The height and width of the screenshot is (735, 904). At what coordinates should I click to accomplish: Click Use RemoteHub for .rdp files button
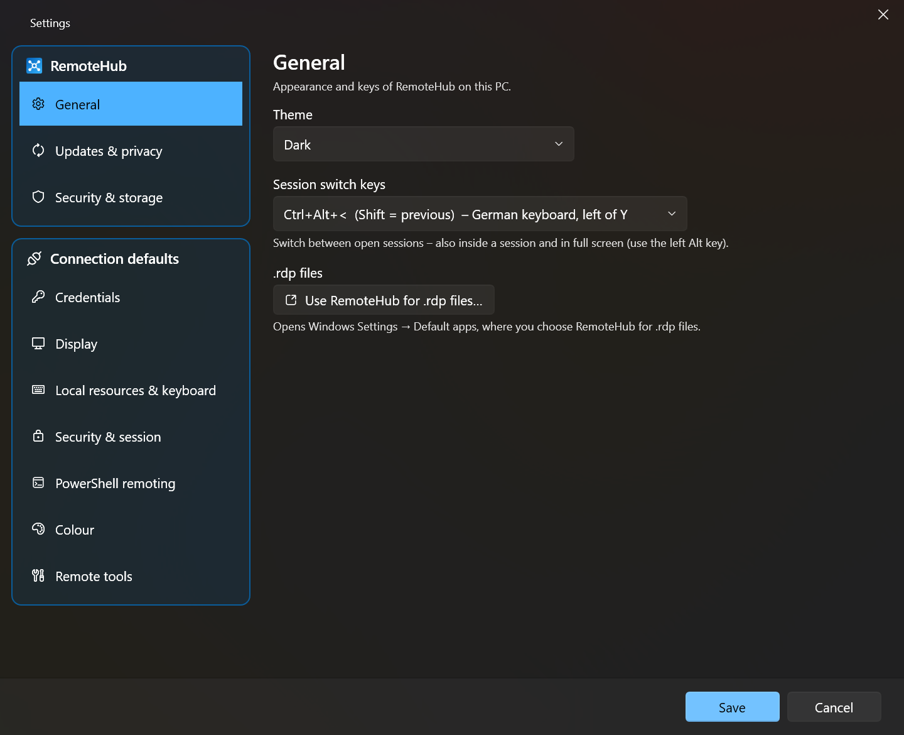tap(384, 300)
